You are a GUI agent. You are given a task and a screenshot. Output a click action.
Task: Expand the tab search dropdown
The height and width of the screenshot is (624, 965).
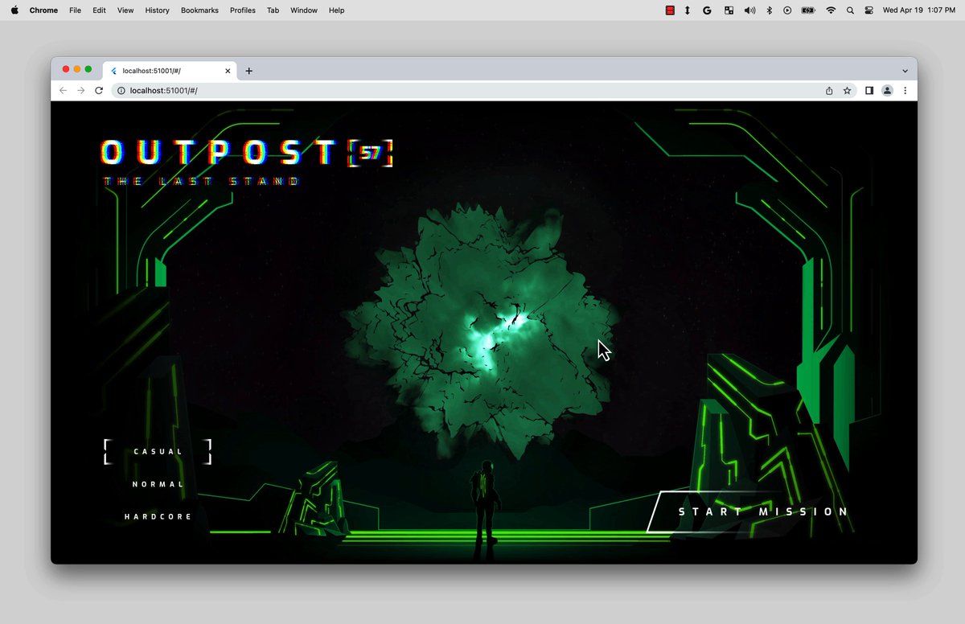905,71
